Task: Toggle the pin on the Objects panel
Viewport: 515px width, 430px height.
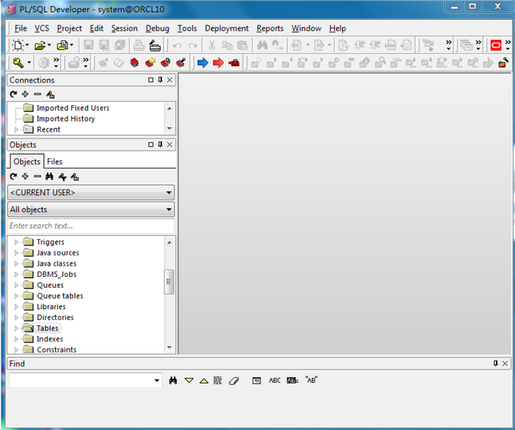Action: pyautogui.click(x=160, y=145)
